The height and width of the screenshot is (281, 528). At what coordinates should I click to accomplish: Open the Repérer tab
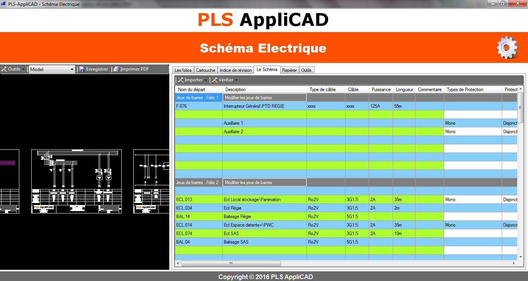(290, 70)
